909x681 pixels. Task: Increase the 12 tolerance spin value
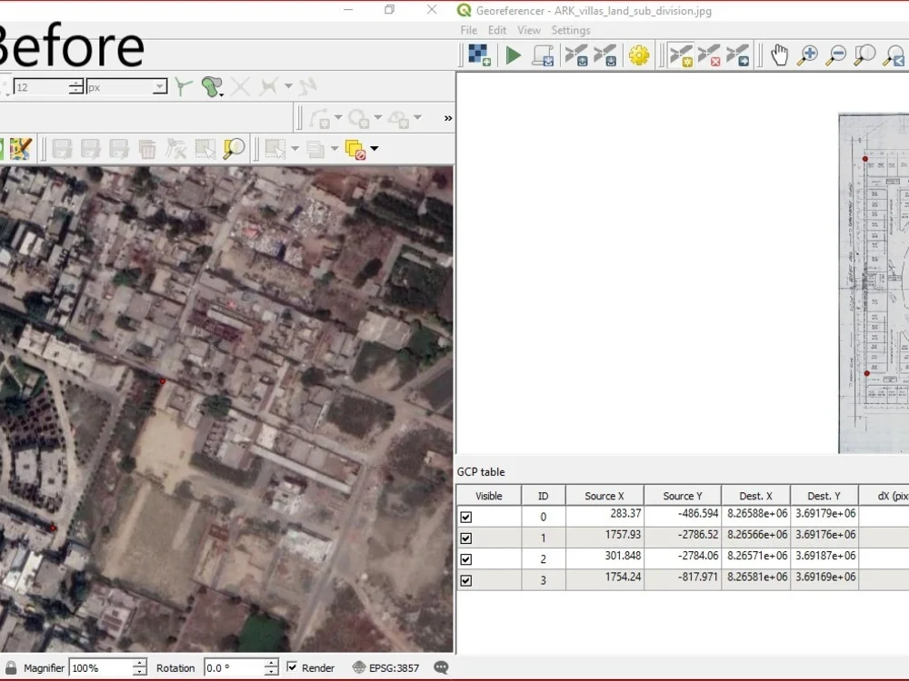[76, 83]
